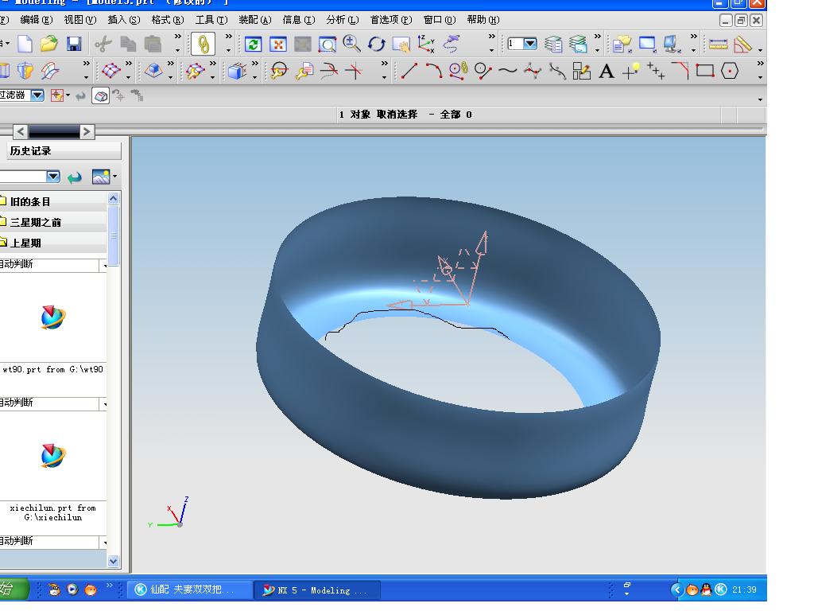Click the WCS orientation axes icon
This screenshot has width=814, height=611.
426,45
